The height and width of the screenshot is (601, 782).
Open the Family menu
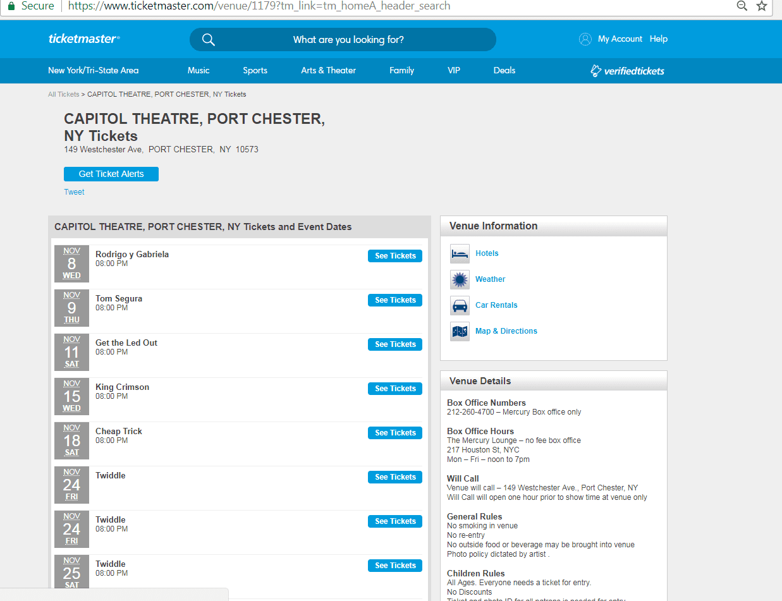[401, 70]
